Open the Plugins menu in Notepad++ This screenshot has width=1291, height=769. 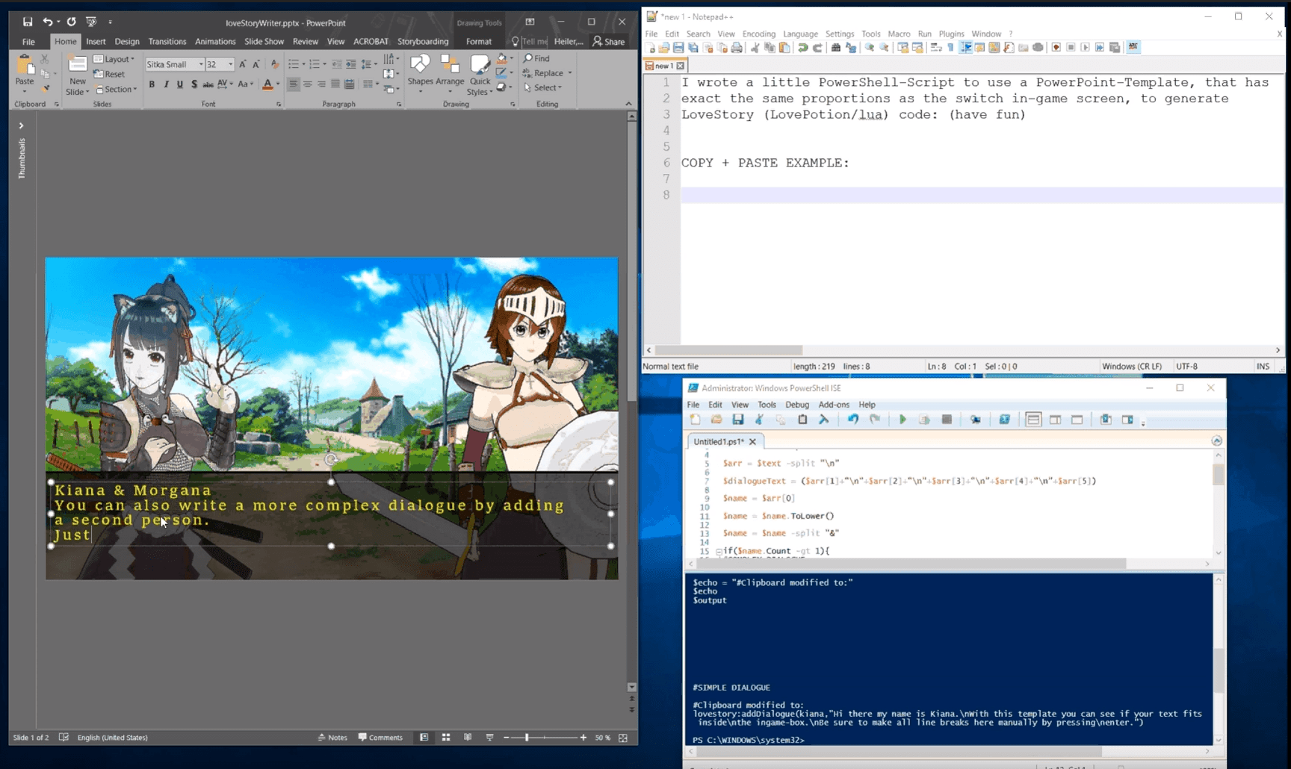point(951,34)
